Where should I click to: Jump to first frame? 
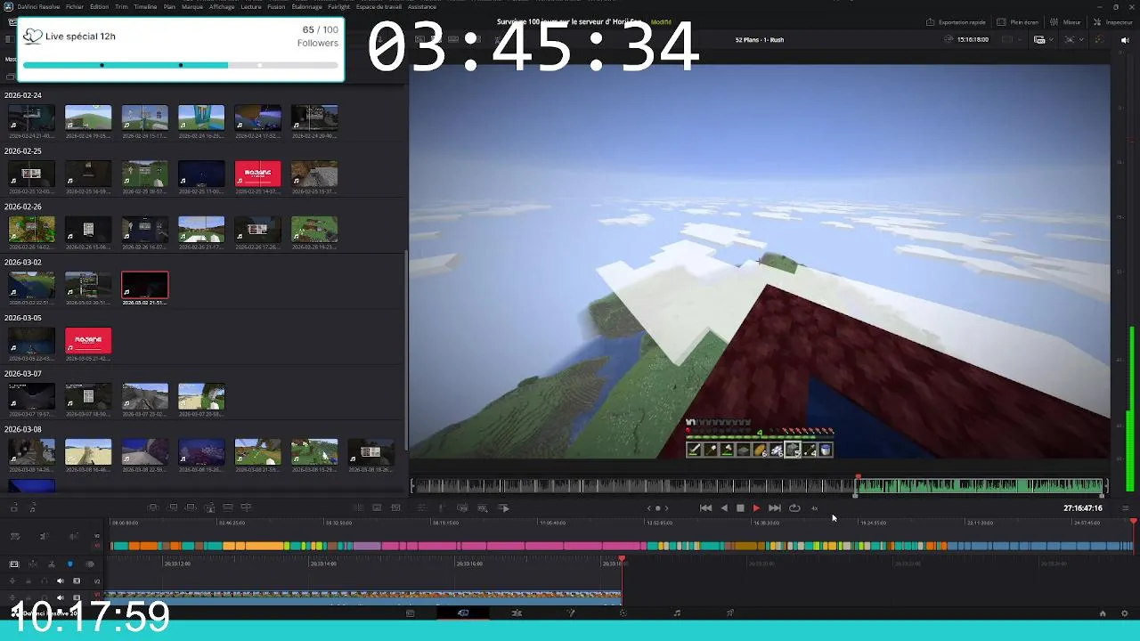(705, 508)
